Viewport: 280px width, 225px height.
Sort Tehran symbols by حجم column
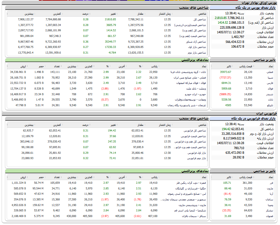(41, 67)
